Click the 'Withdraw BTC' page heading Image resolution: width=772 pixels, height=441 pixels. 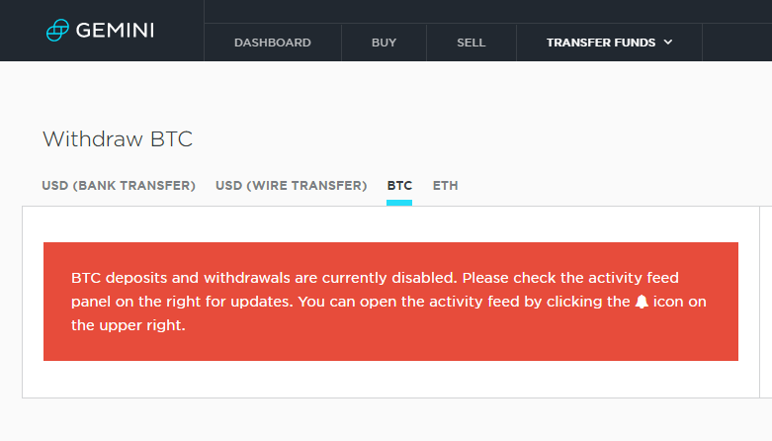click(118, 139)
